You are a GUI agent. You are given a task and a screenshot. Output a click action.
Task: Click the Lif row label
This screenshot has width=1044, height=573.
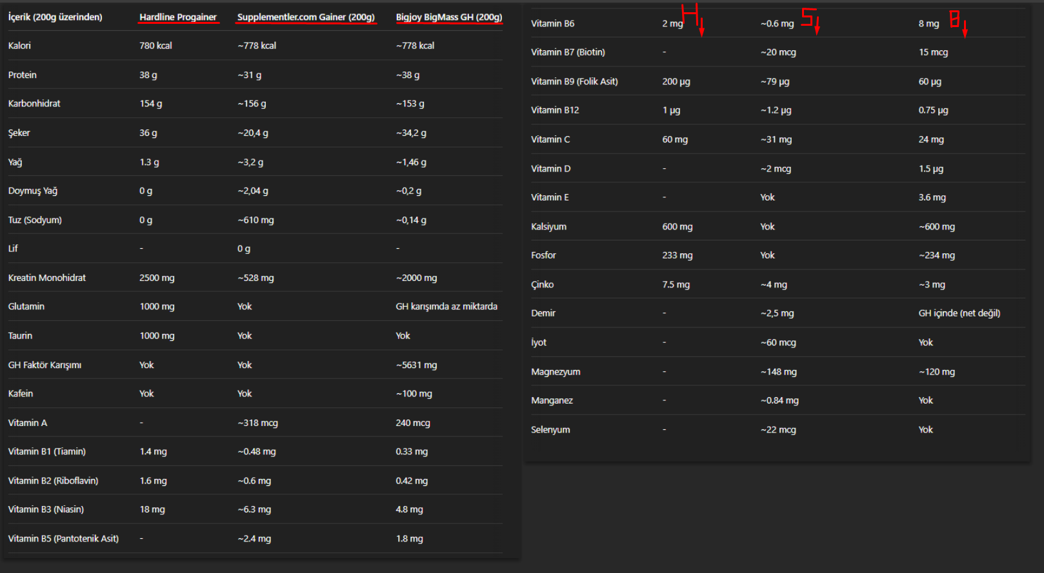[13, 249]
